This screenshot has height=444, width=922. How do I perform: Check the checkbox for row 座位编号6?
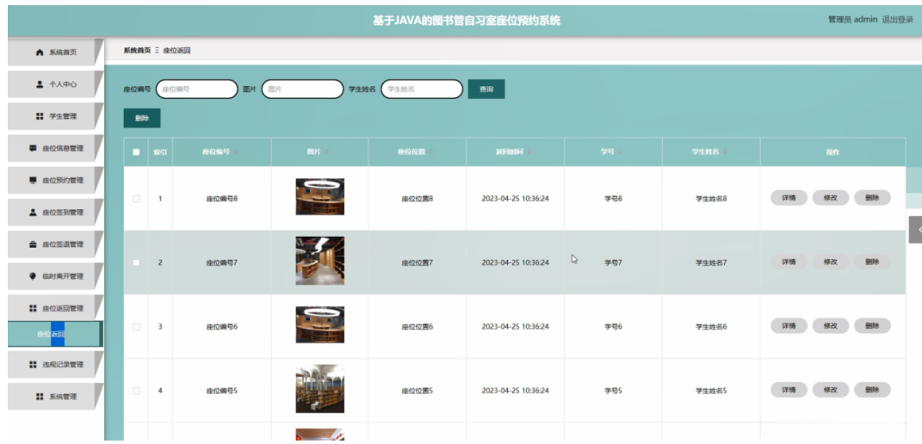point(136,326)
